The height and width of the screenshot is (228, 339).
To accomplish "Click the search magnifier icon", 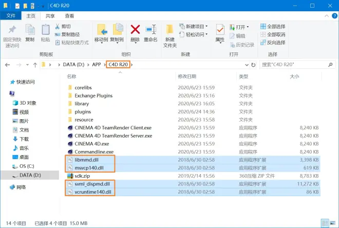I will (x=330, y=65).
